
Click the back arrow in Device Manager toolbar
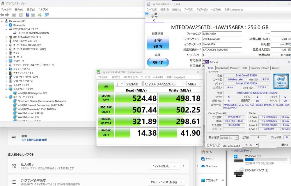[x=2, y=15]
